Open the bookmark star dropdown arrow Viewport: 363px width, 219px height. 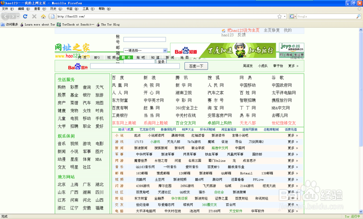tap(285, 16)
